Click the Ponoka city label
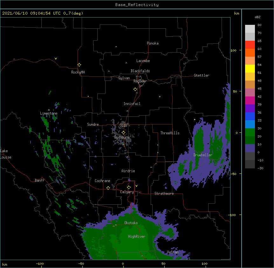Image resolution: width=274 pixels, height=268 pixels. pyautogui.click(x=153, y=43)
